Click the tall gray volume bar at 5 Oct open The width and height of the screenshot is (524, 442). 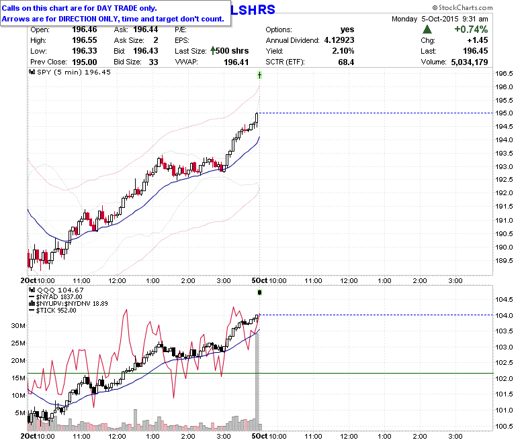[257, 381]
